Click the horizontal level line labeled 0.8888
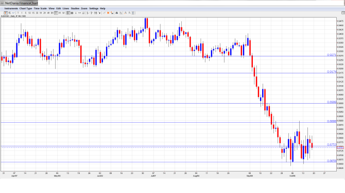The image size is (345, 193). [x=168, y=122]
